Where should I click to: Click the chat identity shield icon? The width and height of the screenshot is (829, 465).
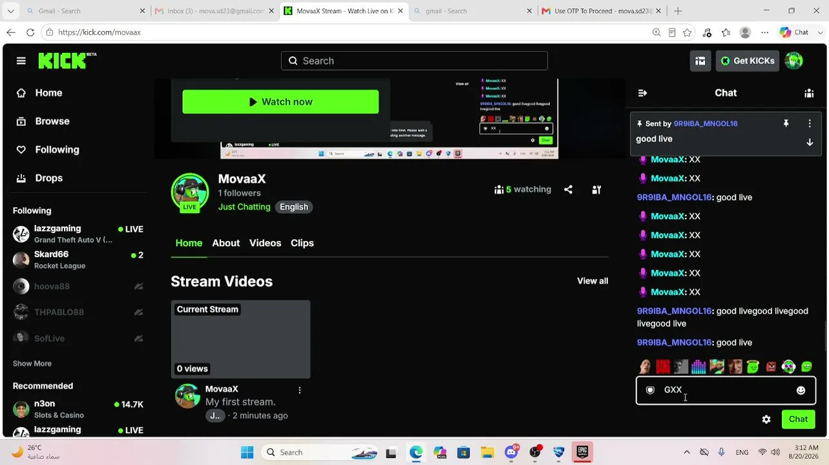point(651,390)
